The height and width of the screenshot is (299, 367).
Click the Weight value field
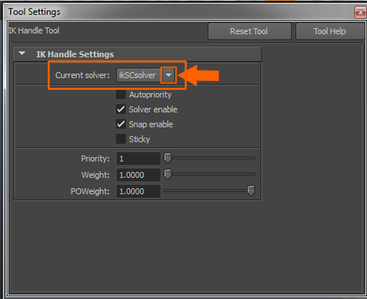pos(138,175)
